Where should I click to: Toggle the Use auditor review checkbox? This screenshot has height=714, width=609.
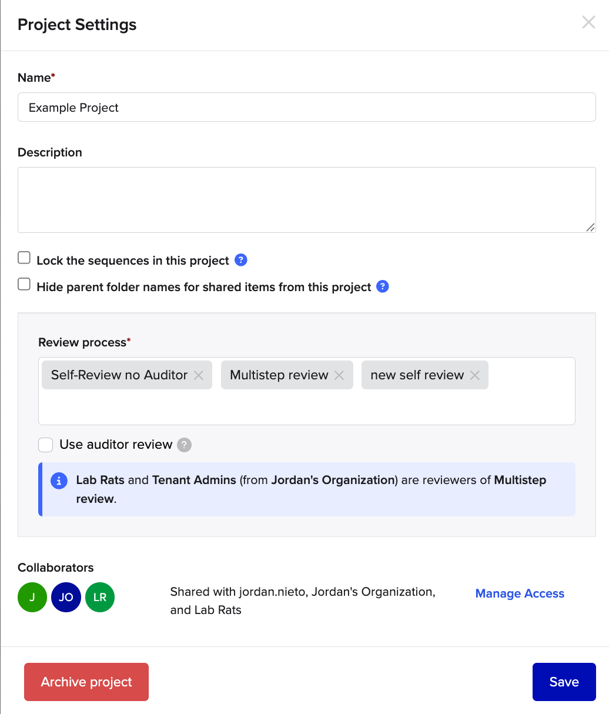pyautogui.click(x=46, y=445)
